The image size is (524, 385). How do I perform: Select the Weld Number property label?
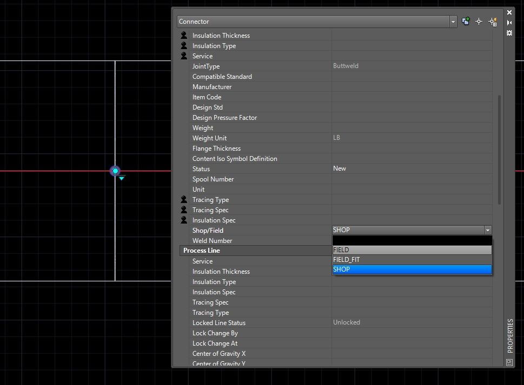click(x=212, y=240)
